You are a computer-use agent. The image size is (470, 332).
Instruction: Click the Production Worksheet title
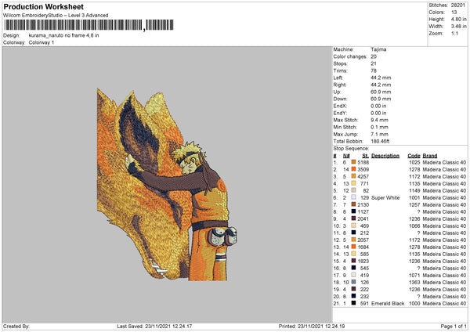coord(43,6)
